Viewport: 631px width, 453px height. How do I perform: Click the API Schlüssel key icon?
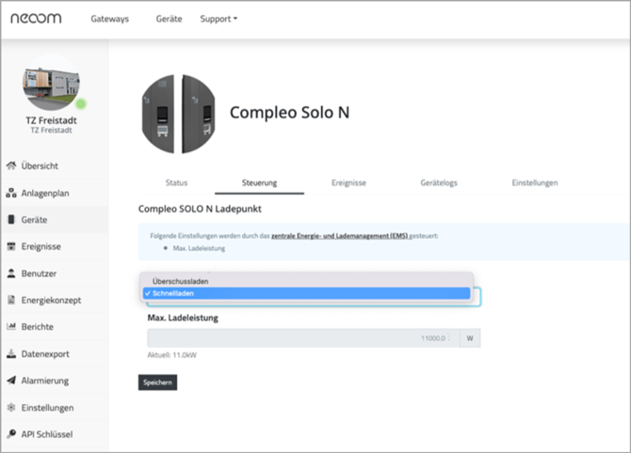[x=11, y=433]
